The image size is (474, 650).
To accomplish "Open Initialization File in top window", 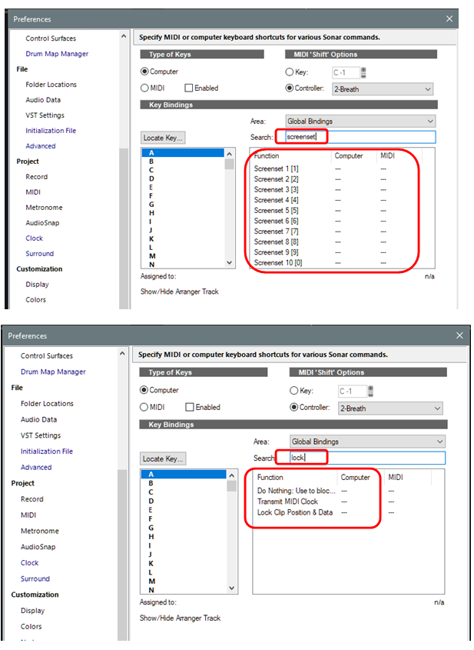I will pyautogui.click(x=51, y=131).
